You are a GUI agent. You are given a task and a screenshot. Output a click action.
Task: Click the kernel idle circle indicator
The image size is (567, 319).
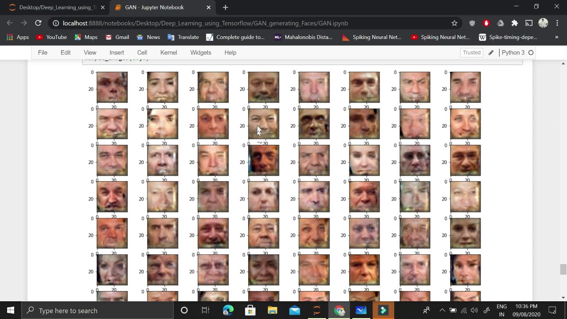click(531, 53)
